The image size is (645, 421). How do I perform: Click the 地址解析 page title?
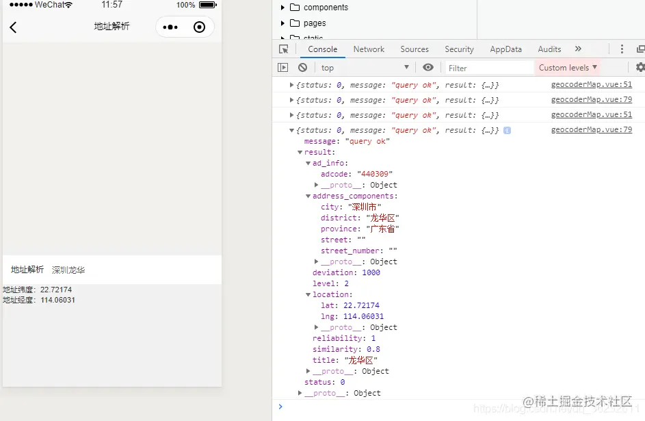(111, 26)
